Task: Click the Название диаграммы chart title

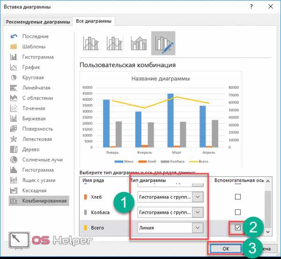Action: 161,79
